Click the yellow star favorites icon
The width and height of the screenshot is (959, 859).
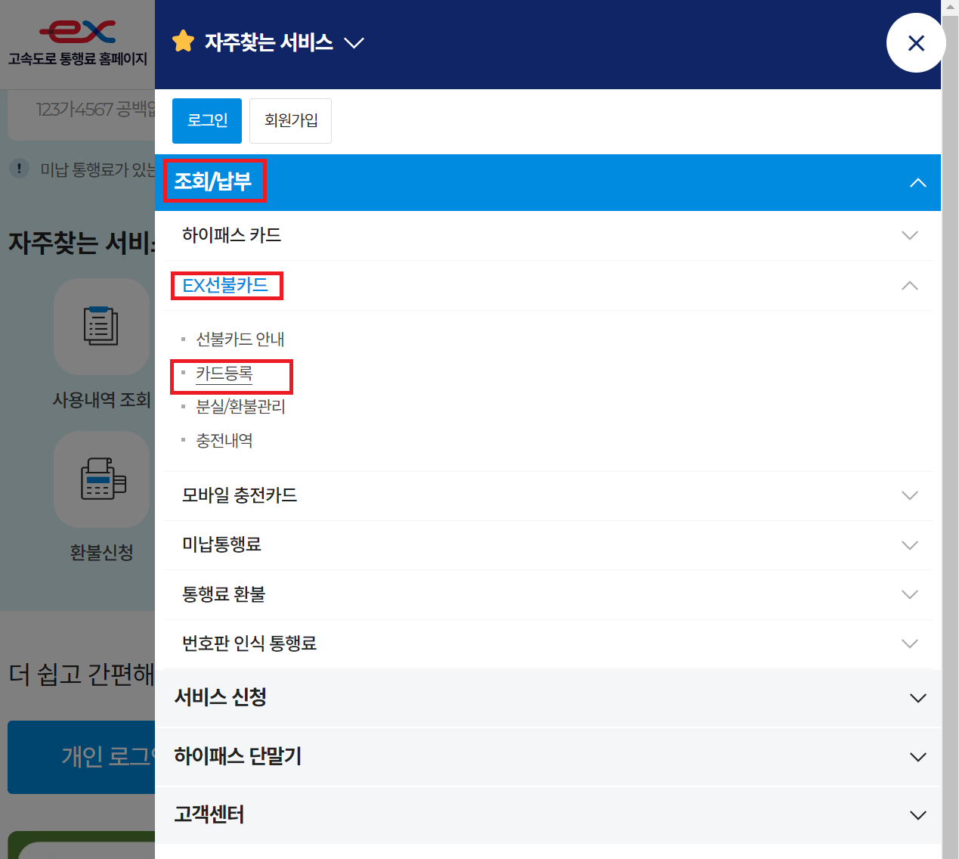183,42
